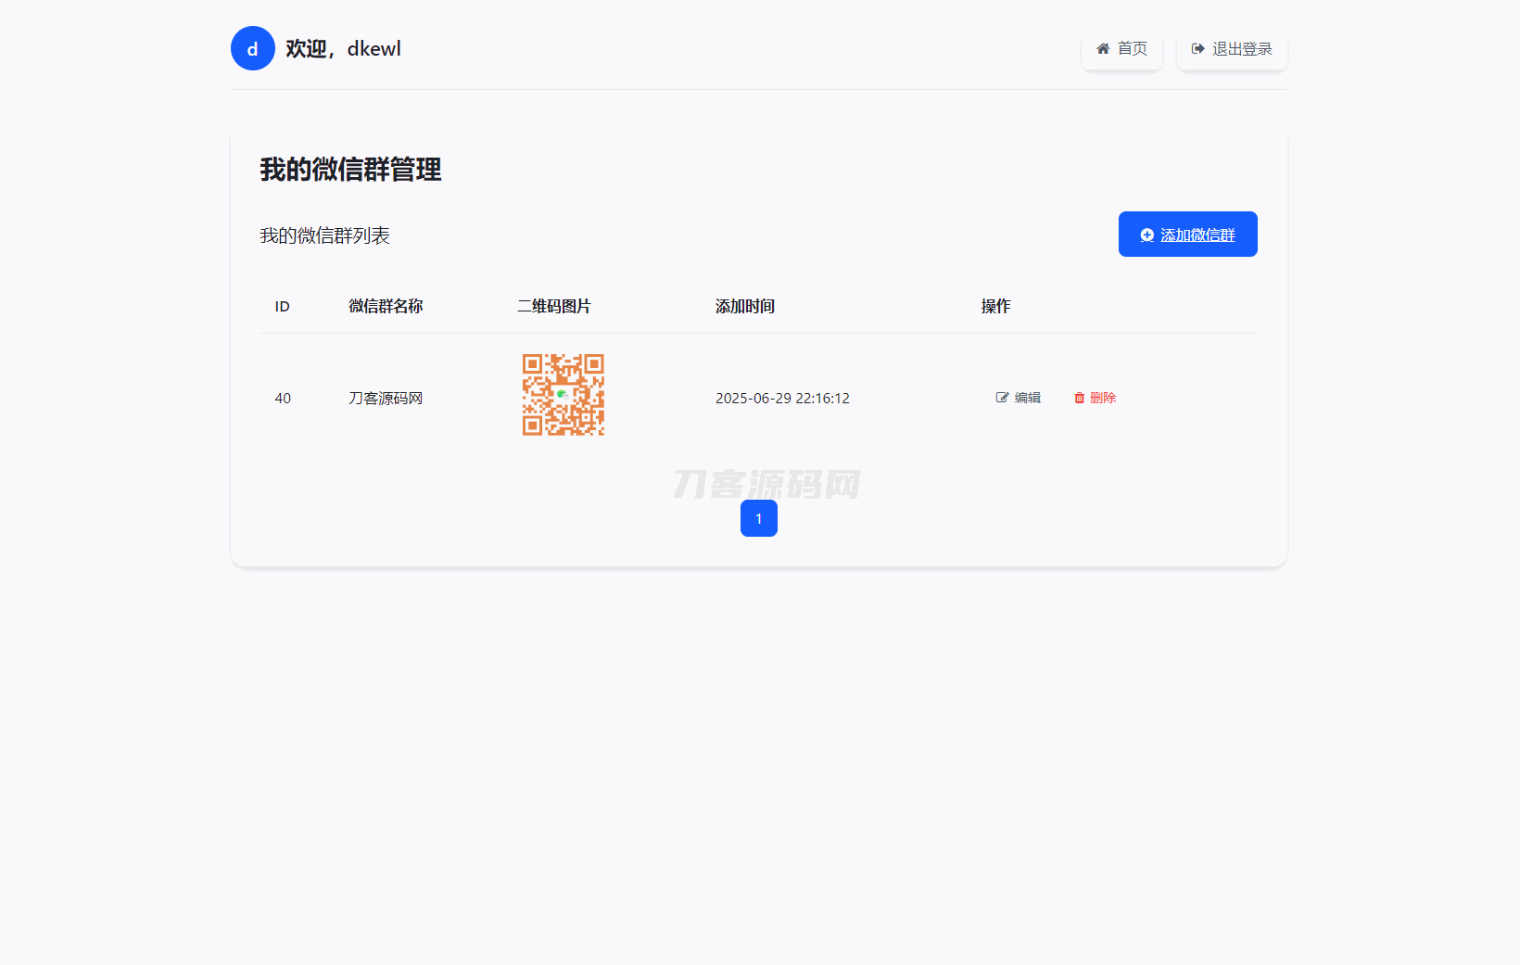Click the 操作 column header

click(995, 307)
